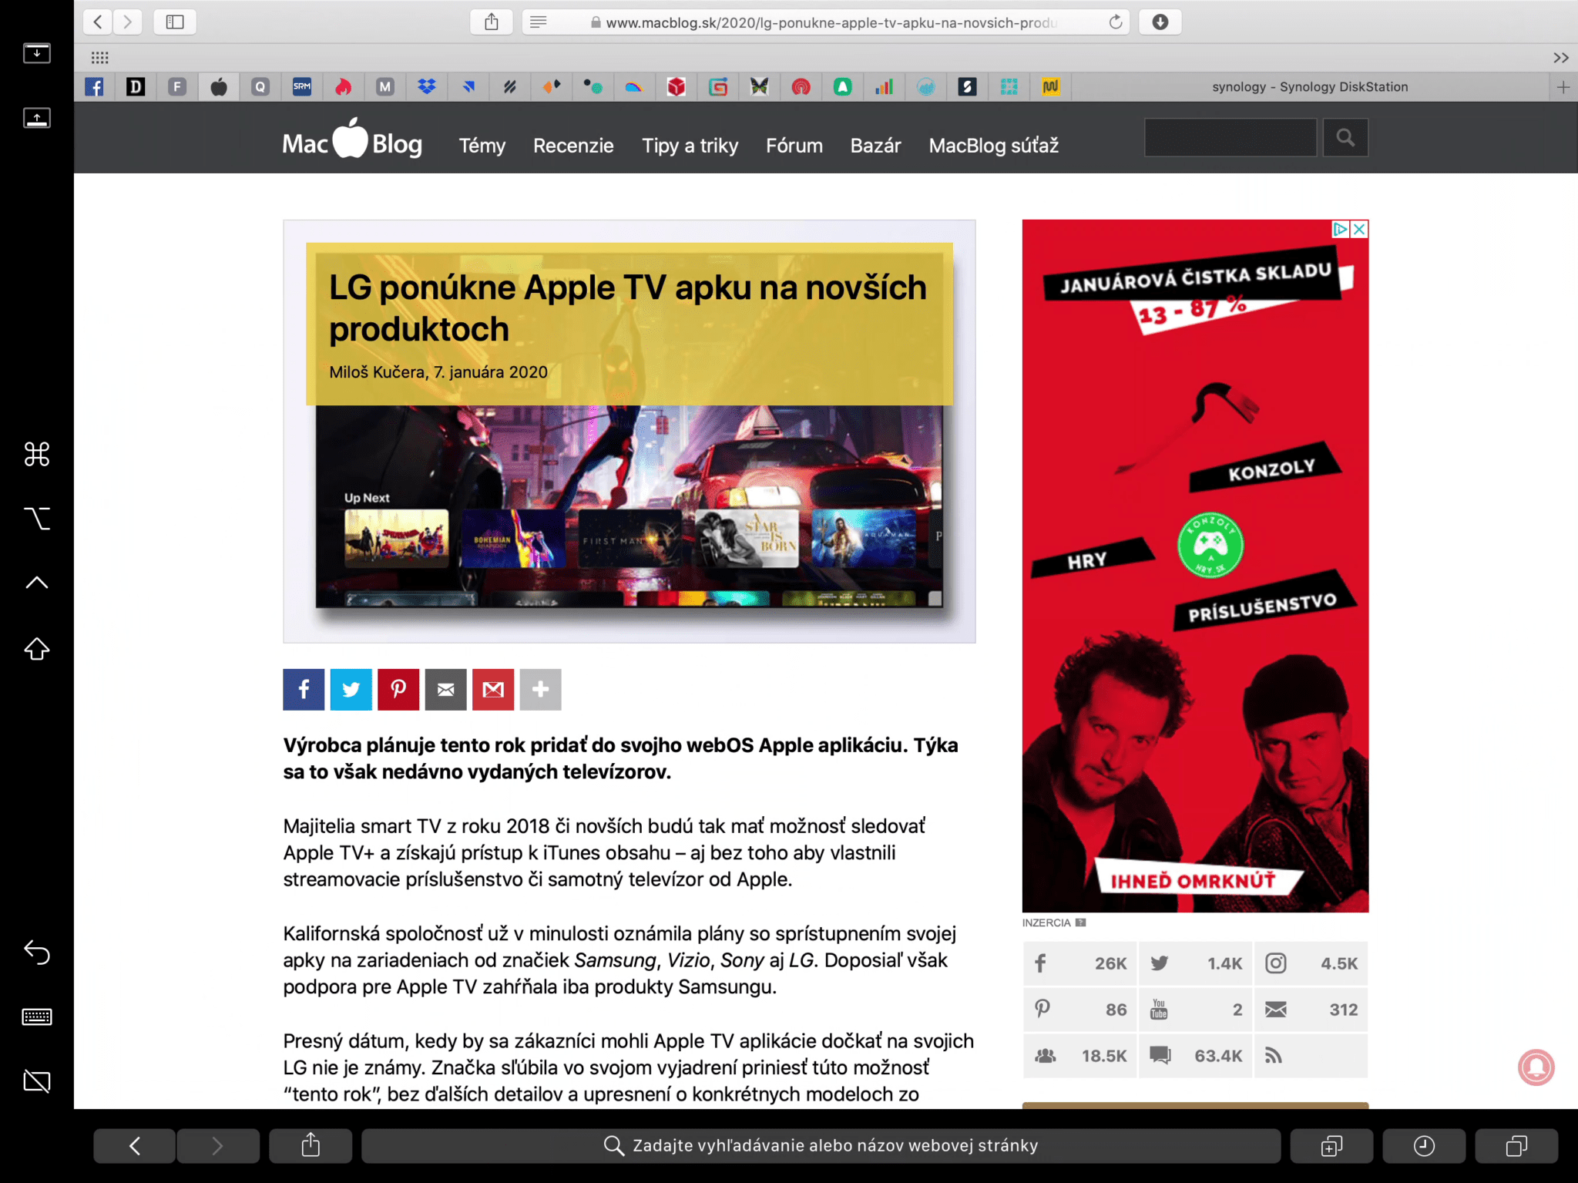Open the RSS feed tile

coord(1311,1056)
